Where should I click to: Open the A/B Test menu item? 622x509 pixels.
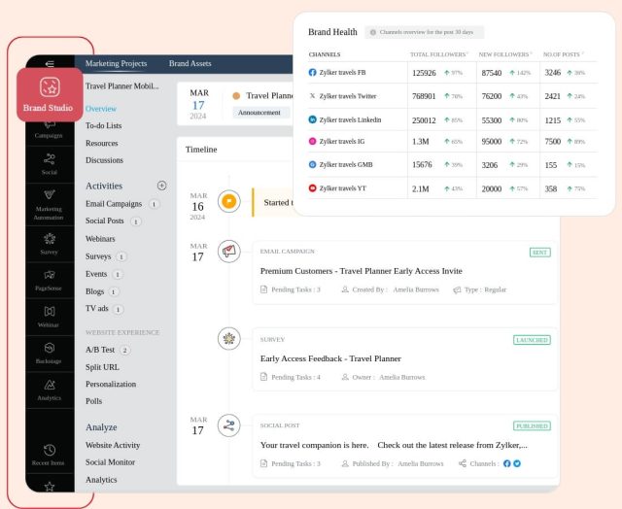tap(101, 350)
